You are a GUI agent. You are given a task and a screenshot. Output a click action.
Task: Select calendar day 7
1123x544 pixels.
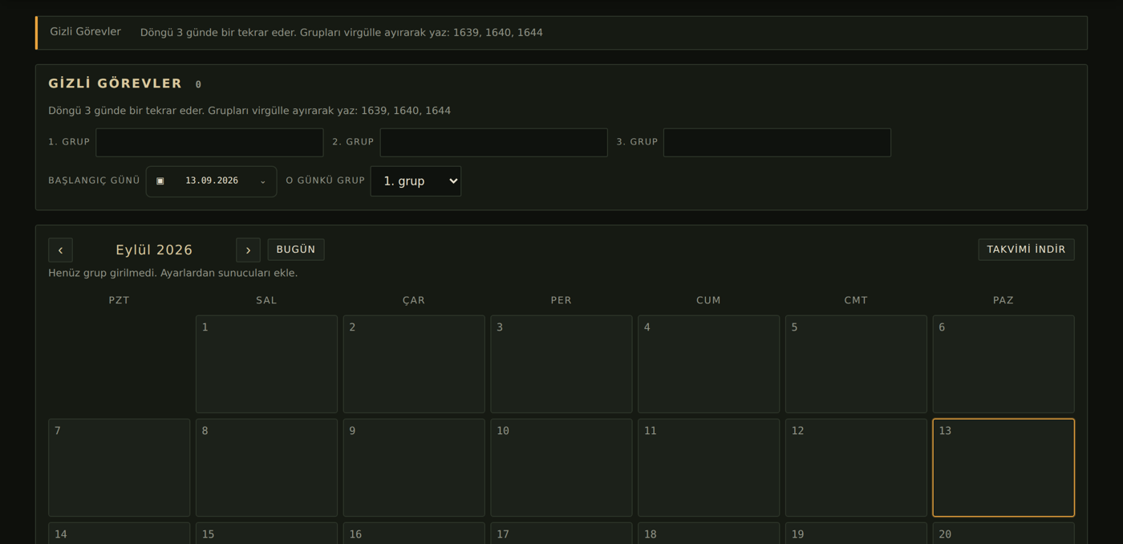pos(119,468)
